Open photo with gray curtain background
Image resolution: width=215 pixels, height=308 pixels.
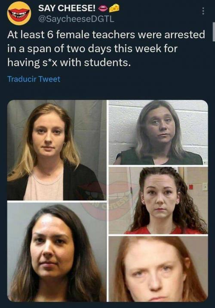tap(57, 150)
